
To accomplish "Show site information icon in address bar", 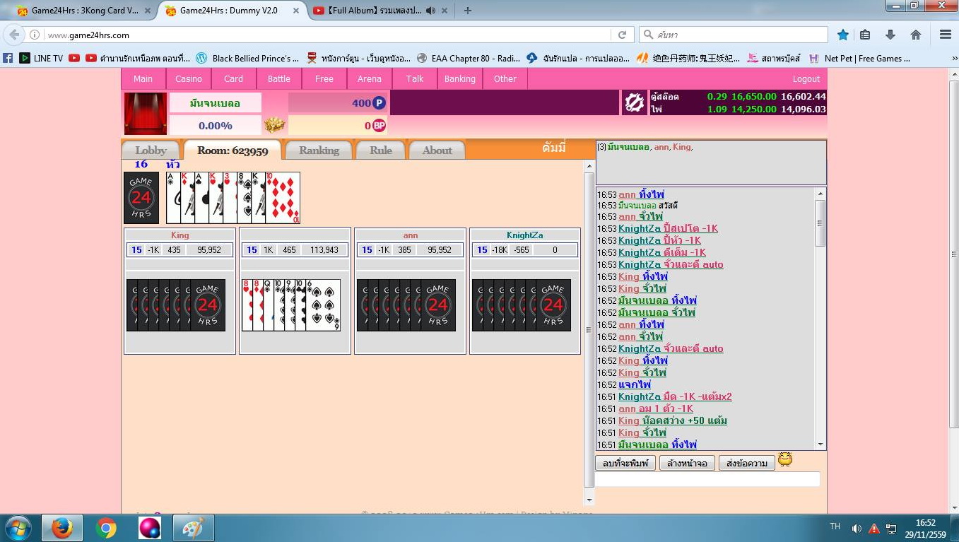I will pyautogui.click(x=34, y=35).
